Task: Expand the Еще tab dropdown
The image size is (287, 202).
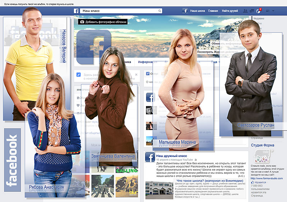Action: pos(216,62)
